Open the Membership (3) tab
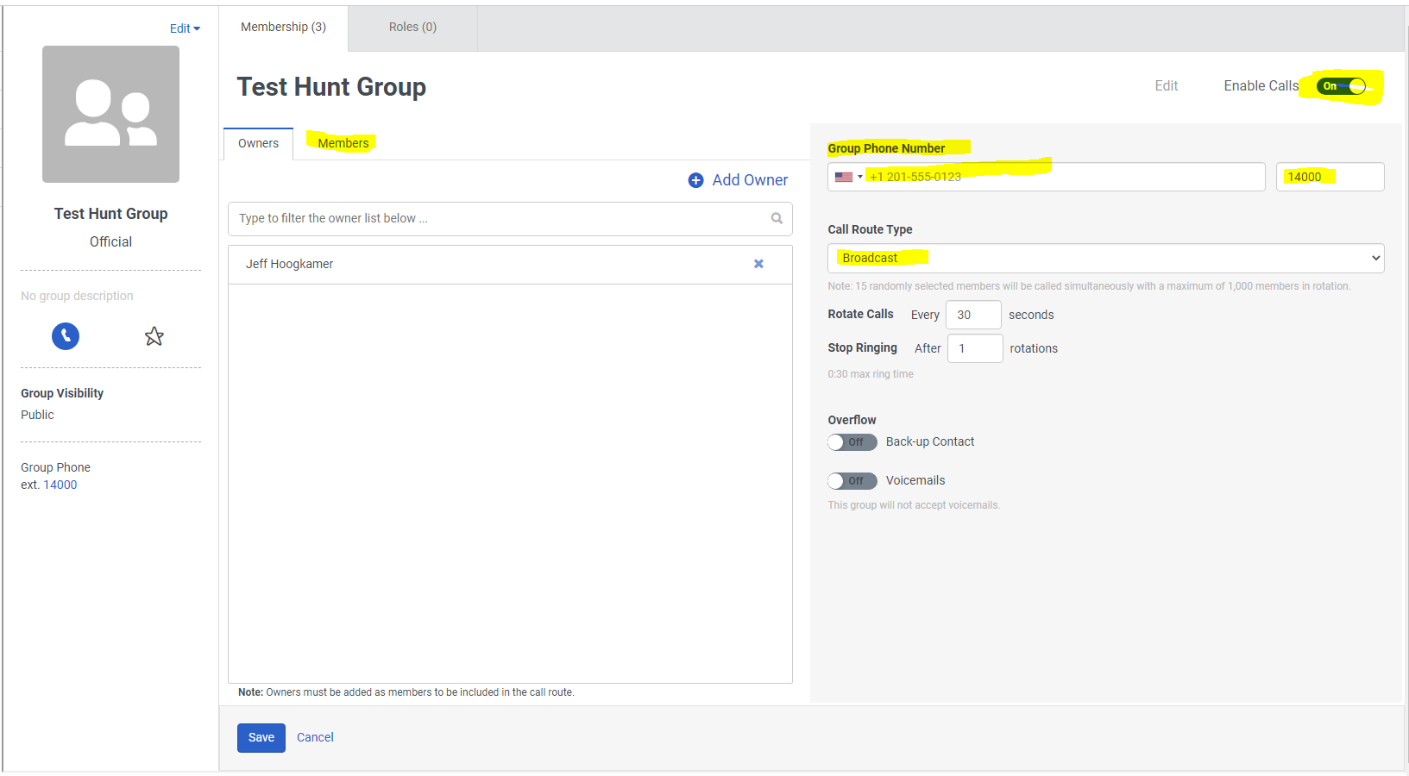 (283, 28)
